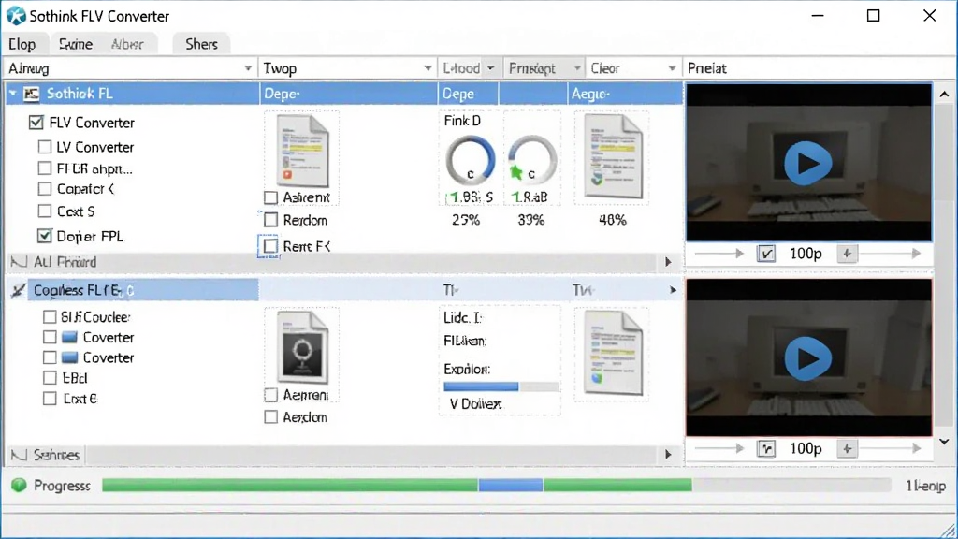Check the LV Converter checkbox
This screenshot has height=539, width=958.
45,147
